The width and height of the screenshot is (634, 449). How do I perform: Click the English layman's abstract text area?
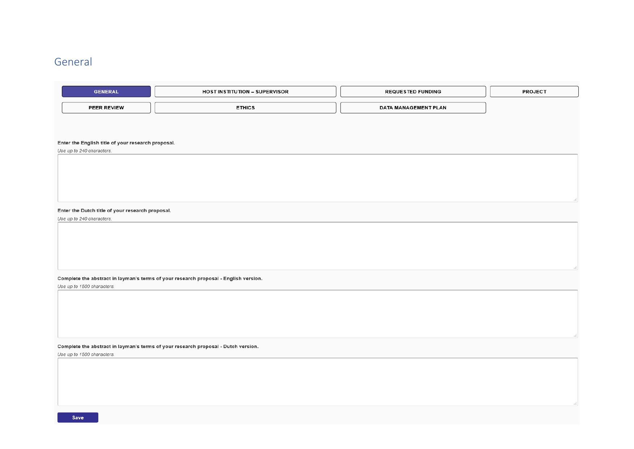[317, 314]
